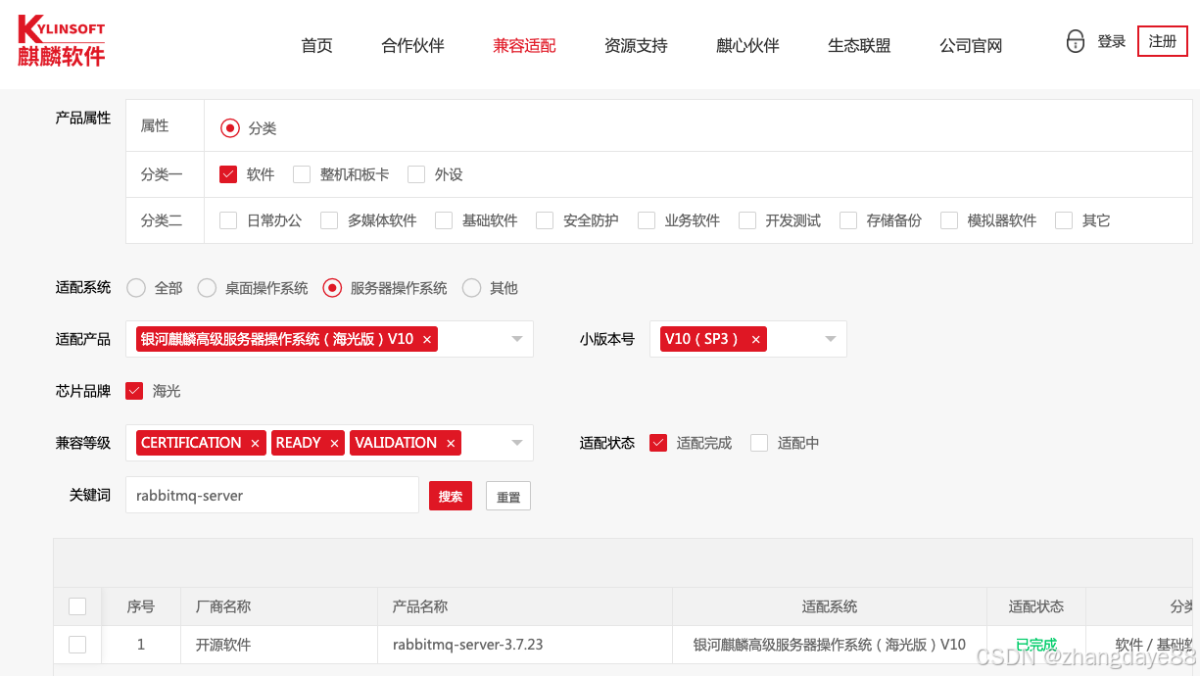Check the 日常办公 checkbox
1200x676 pixels.
228,220
